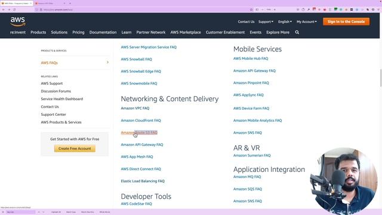The width and height of the screenshot is (382, 215).
Task: Click Contact Us in the top header
Action: click(246, 21)
